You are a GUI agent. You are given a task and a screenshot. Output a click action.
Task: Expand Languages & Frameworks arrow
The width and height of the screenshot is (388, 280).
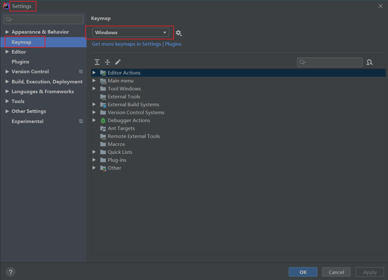(7, 91)
